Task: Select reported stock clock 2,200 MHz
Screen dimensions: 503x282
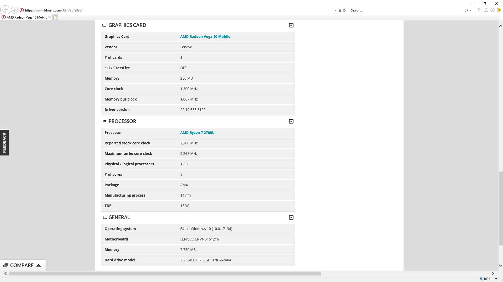Action: [189, 143]
